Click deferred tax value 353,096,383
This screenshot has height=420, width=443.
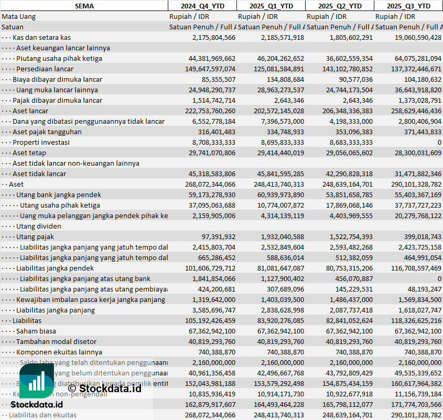pyautogui.click(x=354, y=132)
